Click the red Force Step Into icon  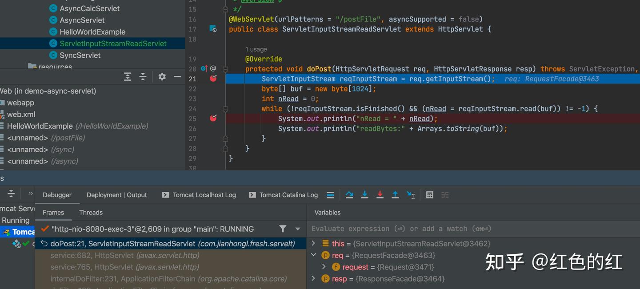(380, 194)
